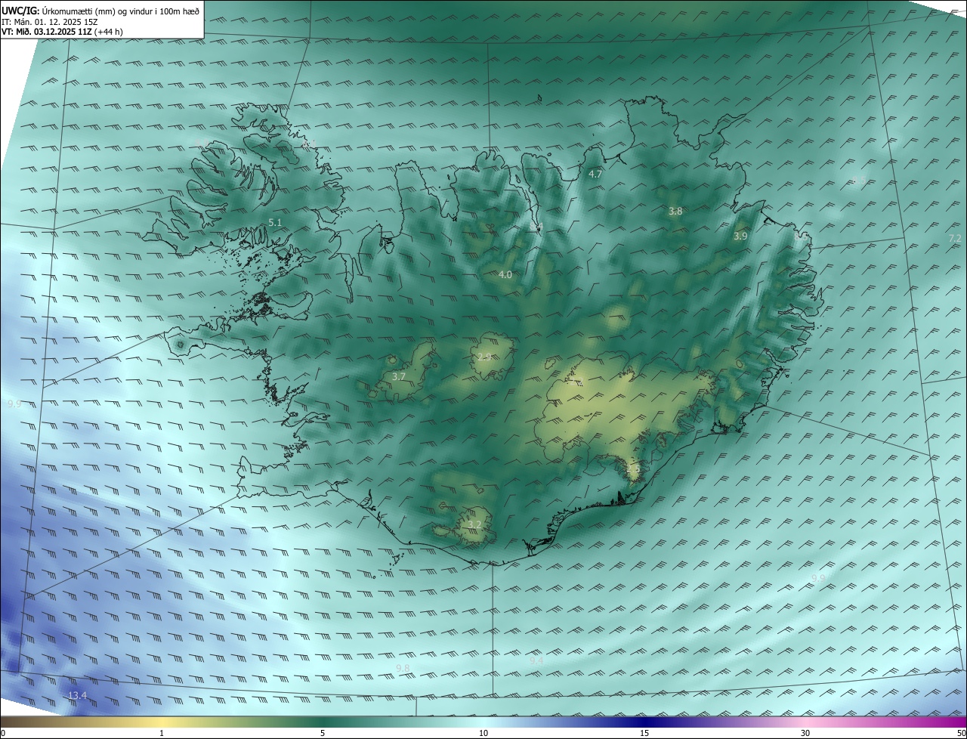The image size is (967, 739).
Task: Click the 13.4 value label over the ocean
Action: tap(78, 695)
